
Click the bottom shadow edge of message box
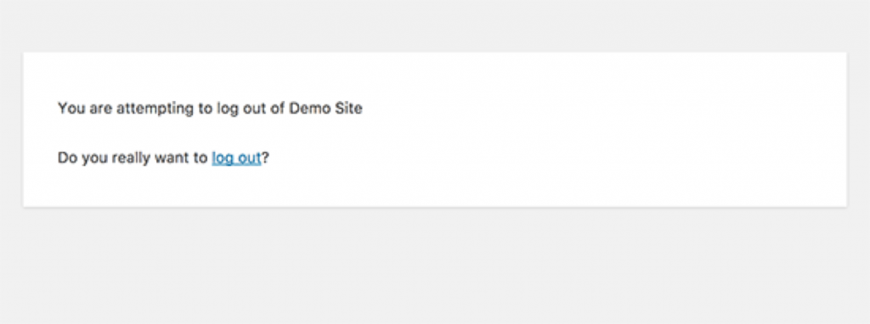click(435, 208)
